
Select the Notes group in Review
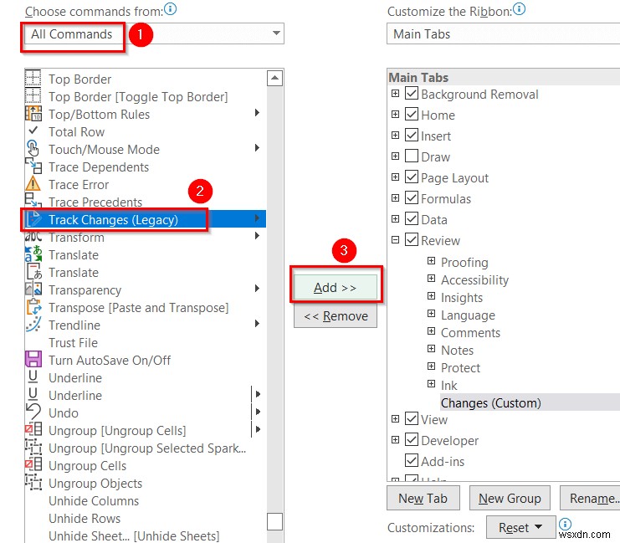click(457, 350)
